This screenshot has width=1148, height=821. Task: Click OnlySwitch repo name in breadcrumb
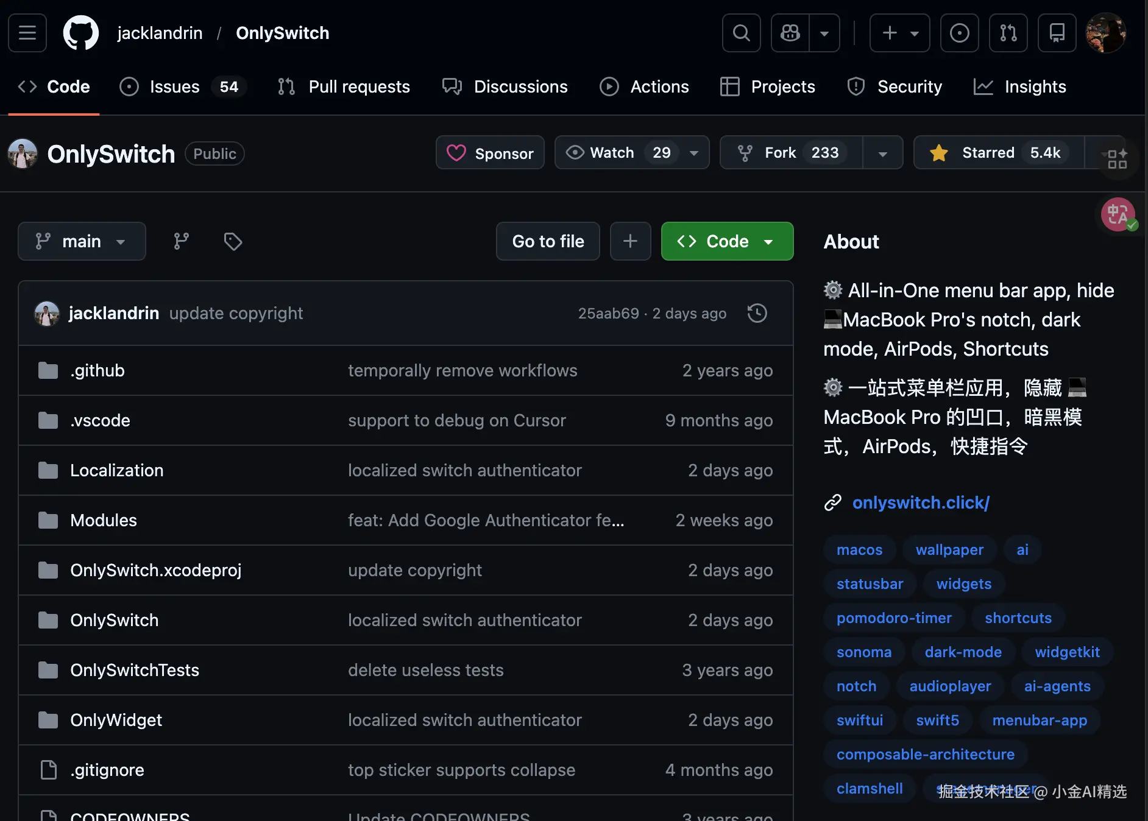pyautogui.click(x=283, y=33)
